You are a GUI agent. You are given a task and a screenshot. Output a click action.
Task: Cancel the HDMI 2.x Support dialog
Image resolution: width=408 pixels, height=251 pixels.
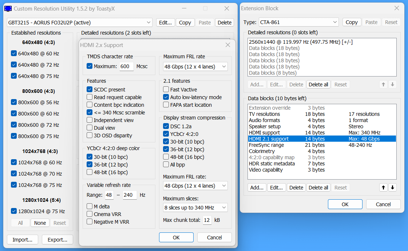point(214,238)
